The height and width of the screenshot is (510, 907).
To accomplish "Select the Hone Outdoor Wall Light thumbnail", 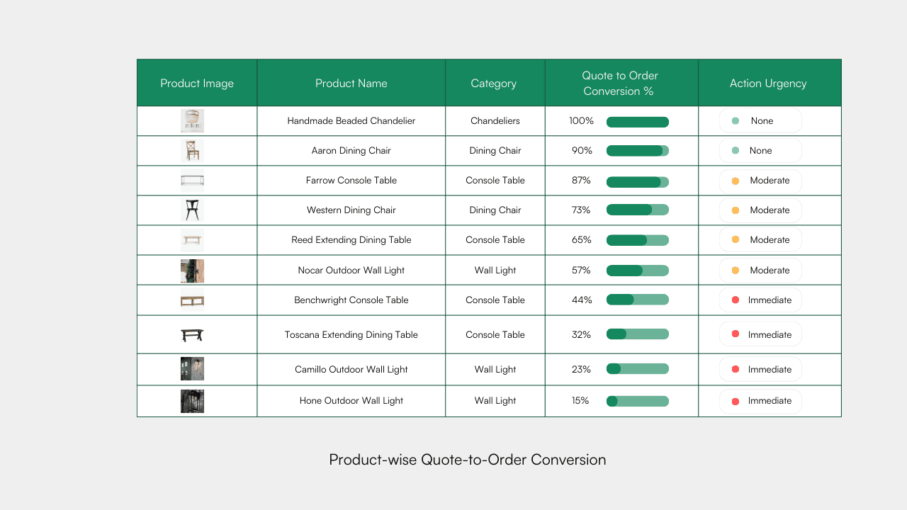I will point(192,401).
